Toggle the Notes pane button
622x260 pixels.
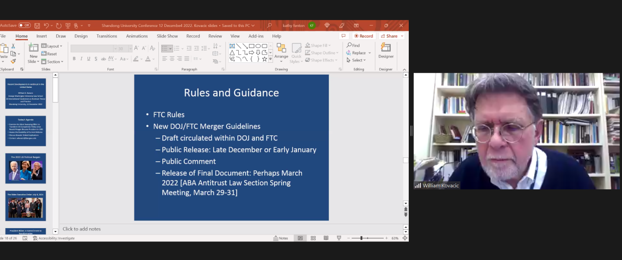click(x=281, y=238)
